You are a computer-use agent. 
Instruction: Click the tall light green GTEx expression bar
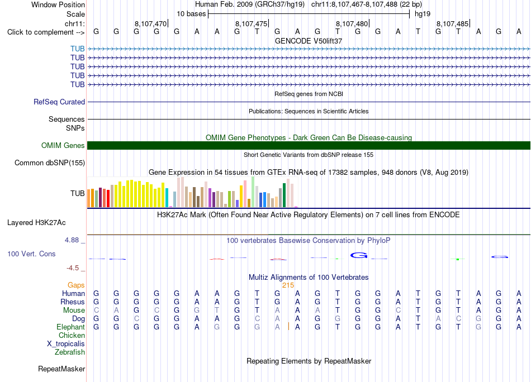click(x=253, y=192)
